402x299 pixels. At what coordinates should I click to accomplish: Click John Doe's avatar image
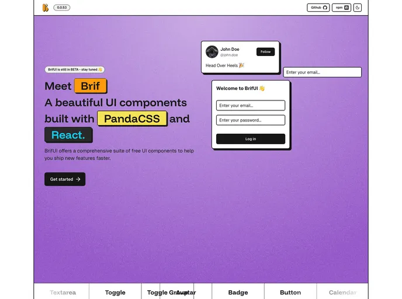click(212, 52)
